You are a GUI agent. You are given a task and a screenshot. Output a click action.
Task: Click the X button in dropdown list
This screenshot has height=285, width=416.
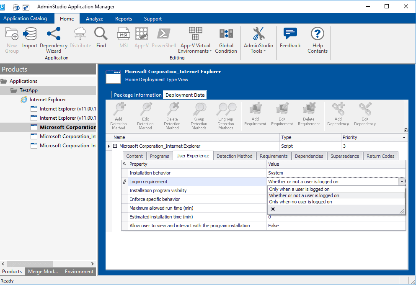click(x=273, y=209)
